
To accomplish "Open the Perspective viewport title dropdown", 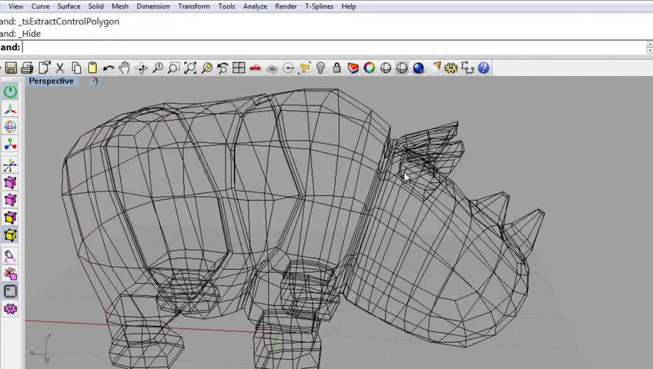I will pyautogui.click(x=52, y=81).
